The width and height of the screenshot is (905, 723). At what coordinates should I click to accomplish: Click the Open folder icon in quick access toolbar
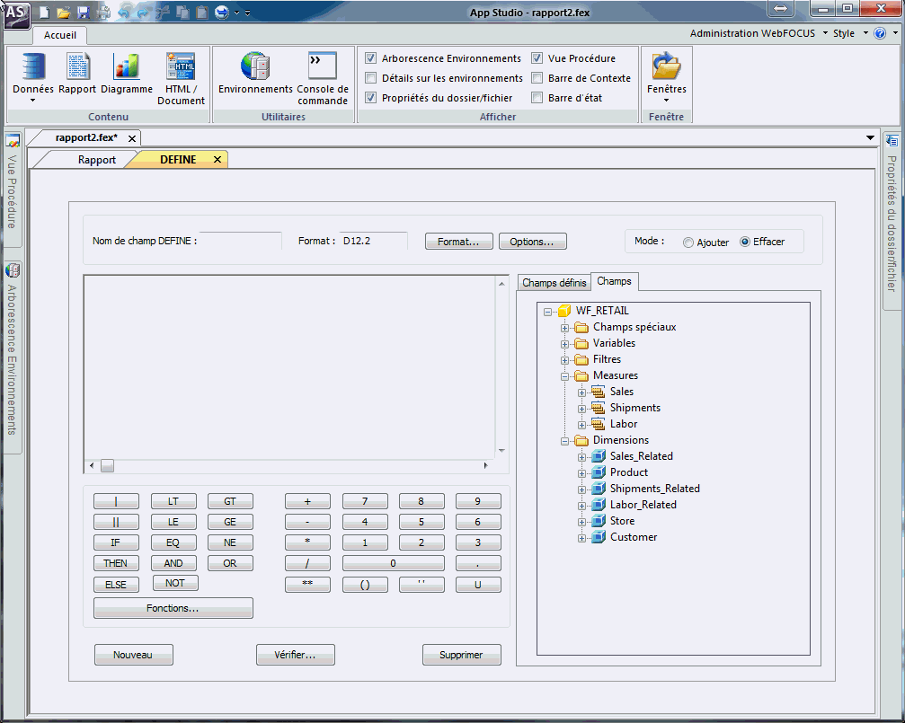pos(64,12)
